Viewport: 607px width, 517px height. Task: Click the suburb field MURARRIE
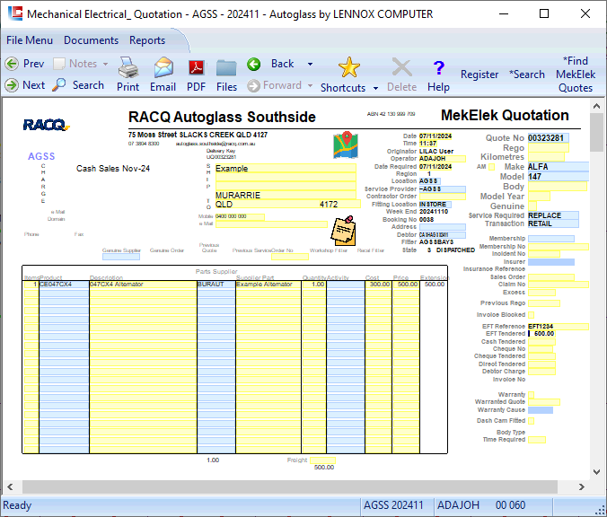286,195
